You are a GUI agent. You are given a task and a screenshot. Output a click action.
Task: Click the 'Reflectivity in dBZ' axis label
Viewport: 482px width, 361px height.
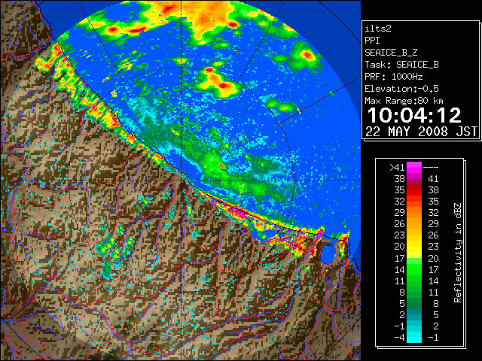tap(457, 253)
